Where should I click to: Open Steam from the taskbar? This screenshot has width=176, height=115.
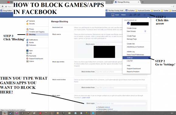[11, 113]
